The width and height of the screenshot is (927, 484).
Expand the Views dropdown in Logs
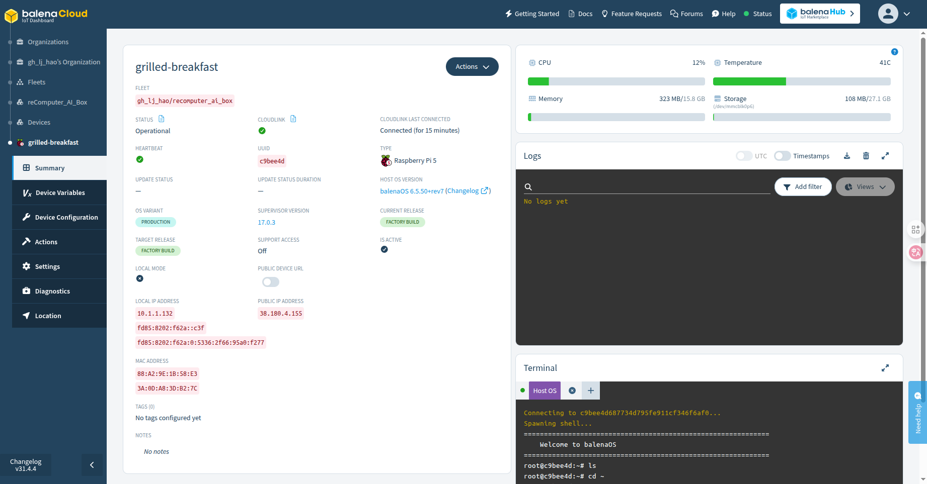click(x=865, y=187)
